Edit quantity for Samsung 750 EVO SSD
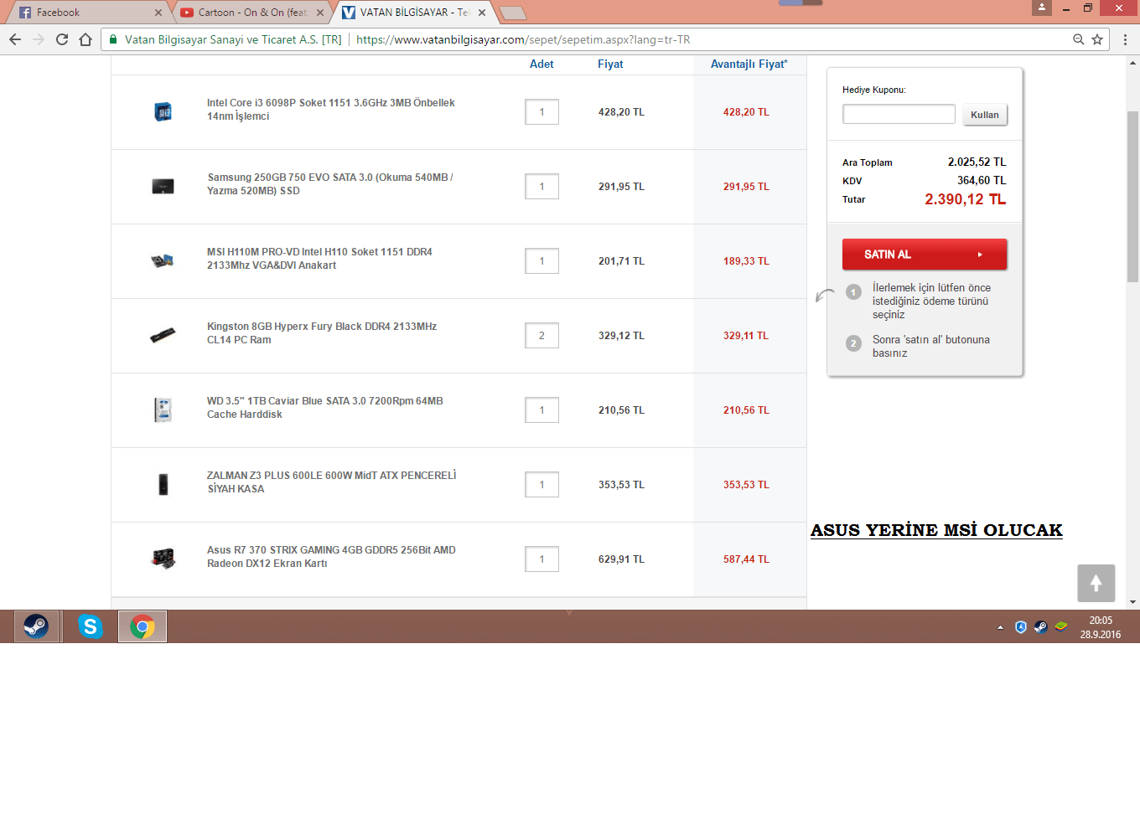Image resolution: width=1140 pixels, height=814 pixels. point(541,187)
